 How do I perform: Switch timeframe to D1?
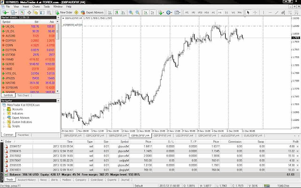click(x=227, y=13)
